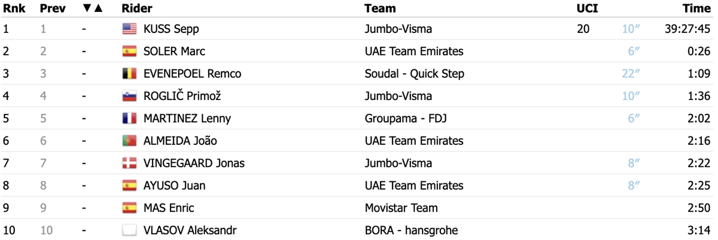Click the Belgian flag beside EVENEPOEL Remco
The width and height of the screenshot is (718, 240).
[x=129, y=74]
